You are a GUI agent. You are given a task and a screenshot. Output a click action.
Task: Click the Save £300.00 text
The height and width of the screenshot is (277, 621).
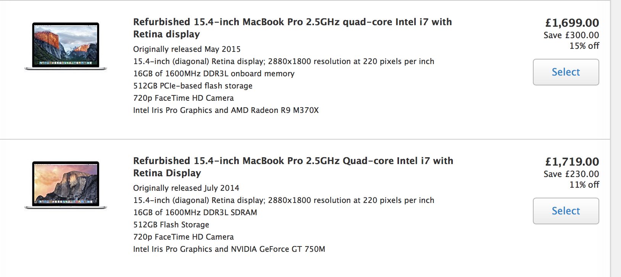pyautogui.click(x=571, y=35)
